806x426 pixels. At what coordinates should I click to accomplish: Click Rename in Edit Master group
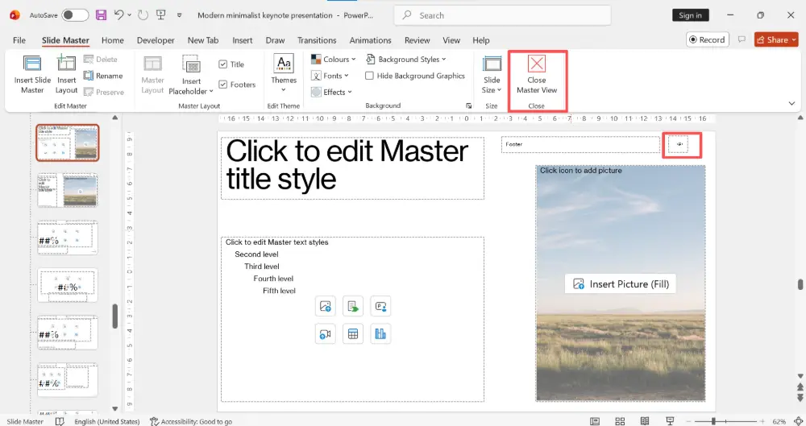click(103, 76)
